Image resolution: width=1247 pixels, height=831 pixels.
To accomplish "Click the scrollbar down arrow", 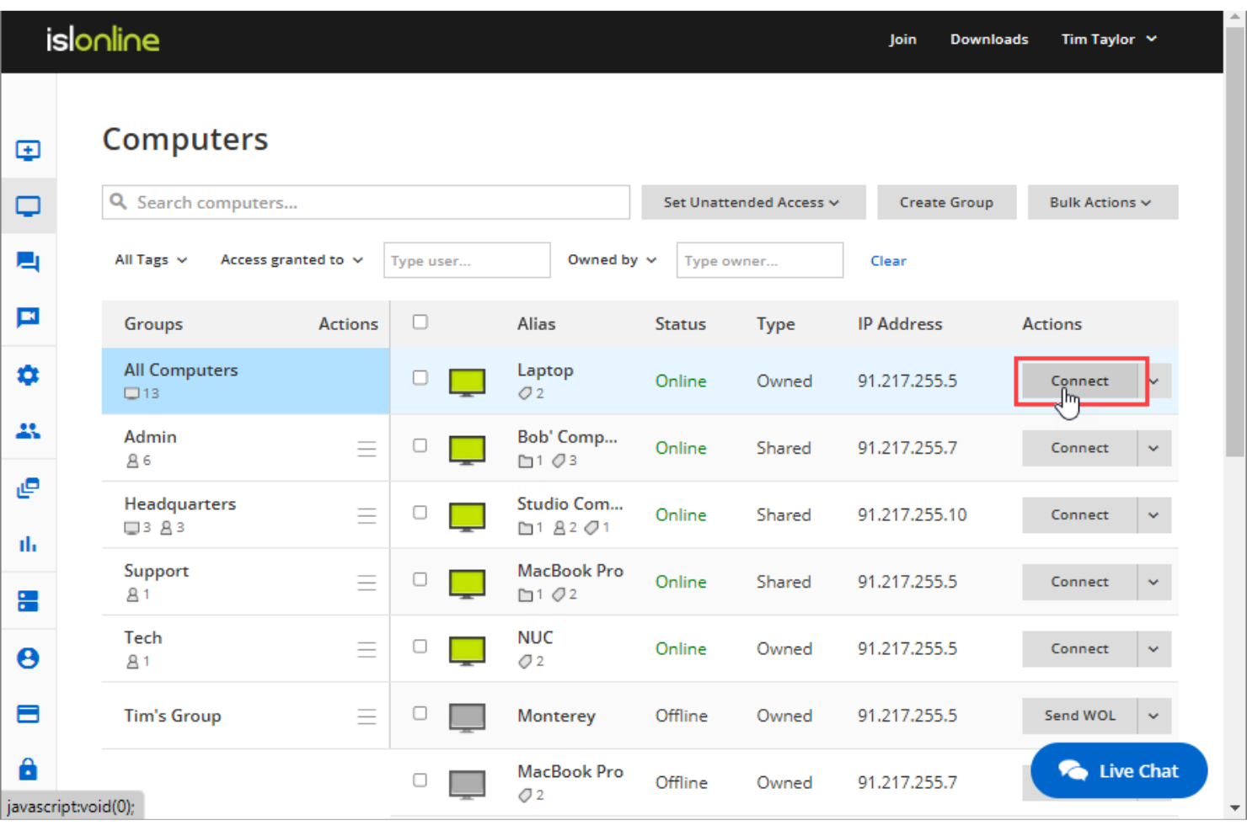I will point(1235,807).
